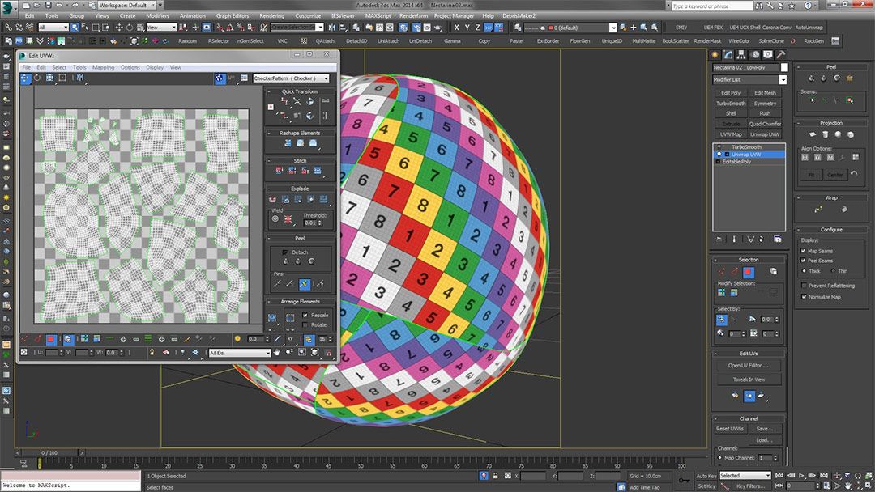
Task: Click the first Explode icon in the Explode panel
Action: click(x=273, y=199)
